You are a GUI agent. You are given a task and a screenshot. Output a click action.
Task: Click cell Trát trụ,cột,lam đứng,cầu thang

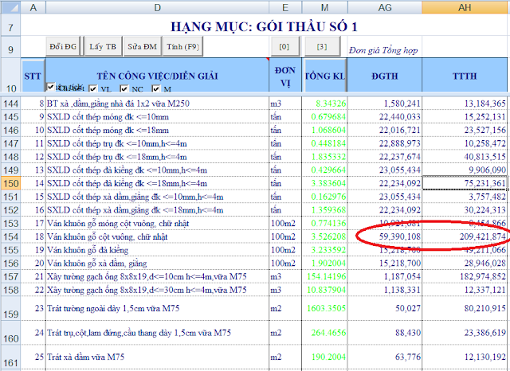click(x=158, y=333)
